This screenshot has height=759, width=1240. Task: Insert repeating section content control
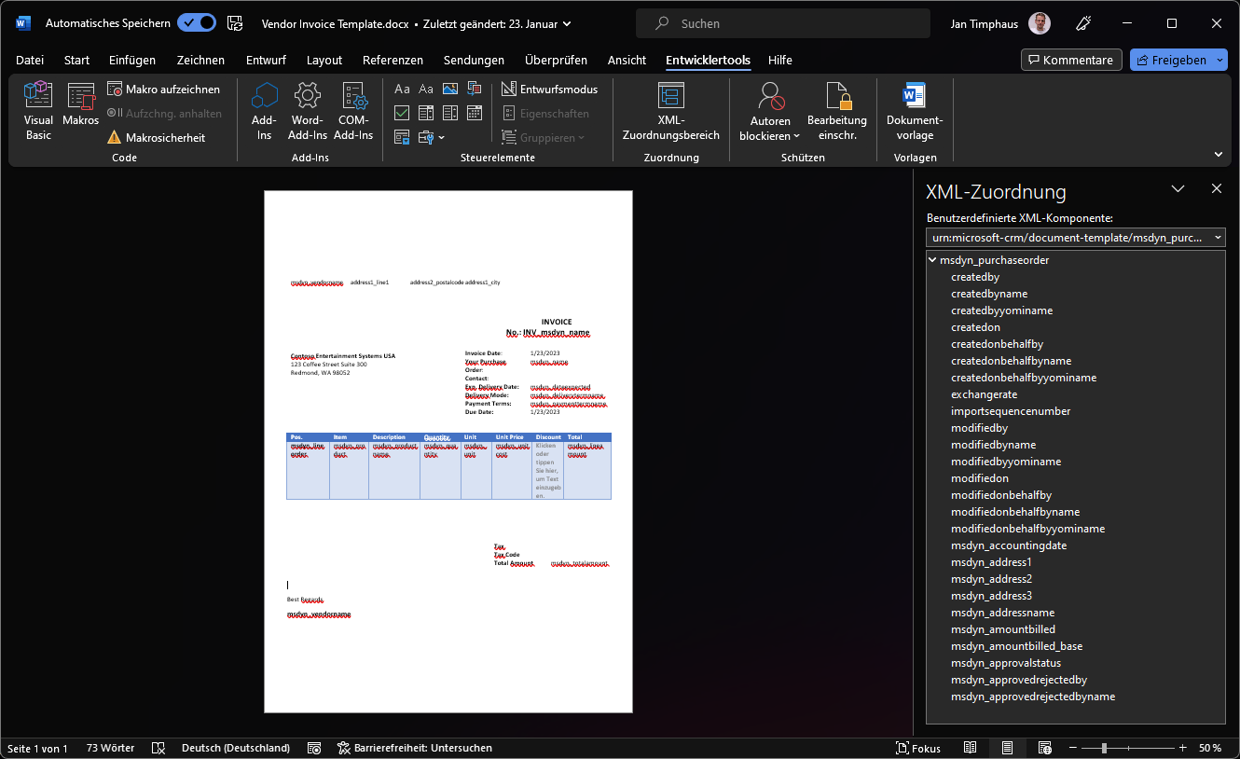403,137
